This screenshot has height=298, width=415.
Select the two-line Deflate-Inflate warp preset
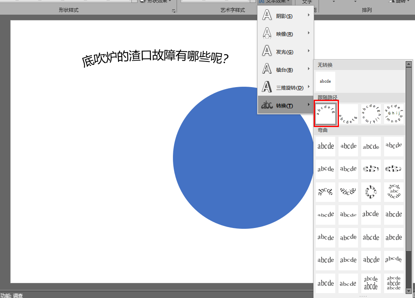tap(371, 283)
